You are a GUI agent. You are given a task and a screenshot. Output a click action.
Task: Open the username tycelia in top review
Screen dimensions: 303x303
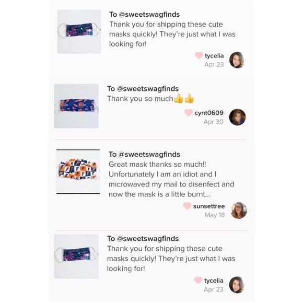(214, 56)
